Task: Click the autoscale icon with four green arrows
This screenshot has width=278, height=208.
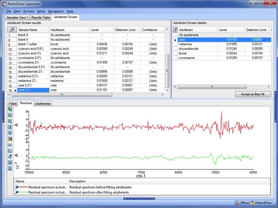Action: coord(10,109)
